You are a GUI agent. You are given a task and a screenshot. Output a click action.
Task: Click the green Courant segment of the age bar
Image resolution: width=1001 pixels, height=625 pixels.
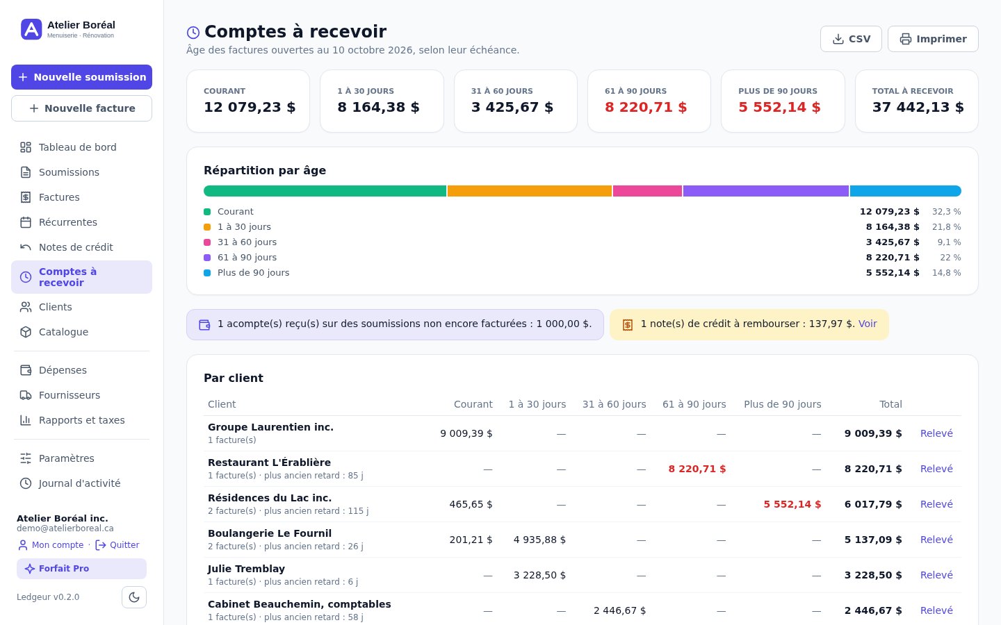pos(325,191)
